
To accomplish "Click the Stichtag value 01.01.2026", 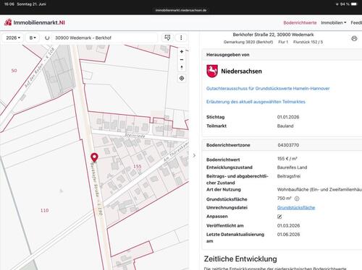I will click(x=288, y=117).
